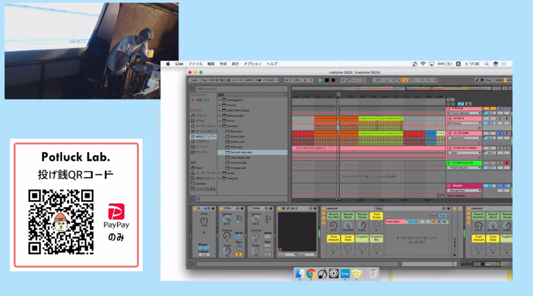Expand the Note Length folder
Viewport: 533px width, 296px height.
pyautogui.click(x=219, y=116)
